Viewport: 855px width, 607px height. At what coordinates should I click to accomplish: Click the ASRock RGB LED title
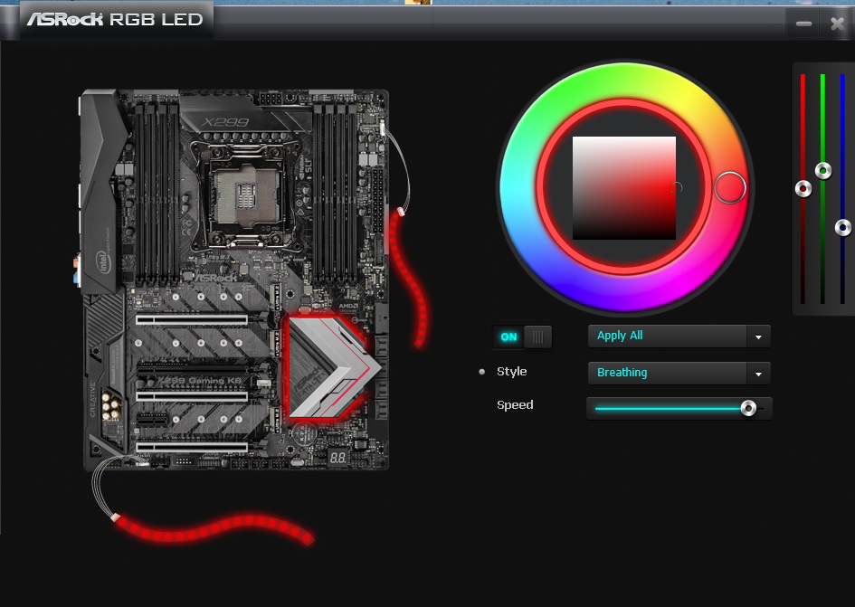(115, 20)
